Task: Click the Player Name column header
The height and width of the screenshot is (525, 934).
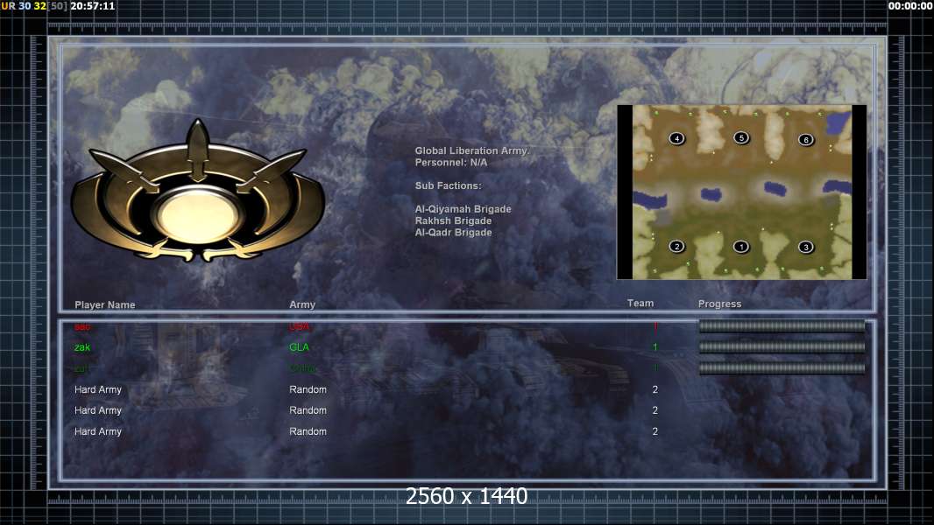Action: [x=105, y=304]
